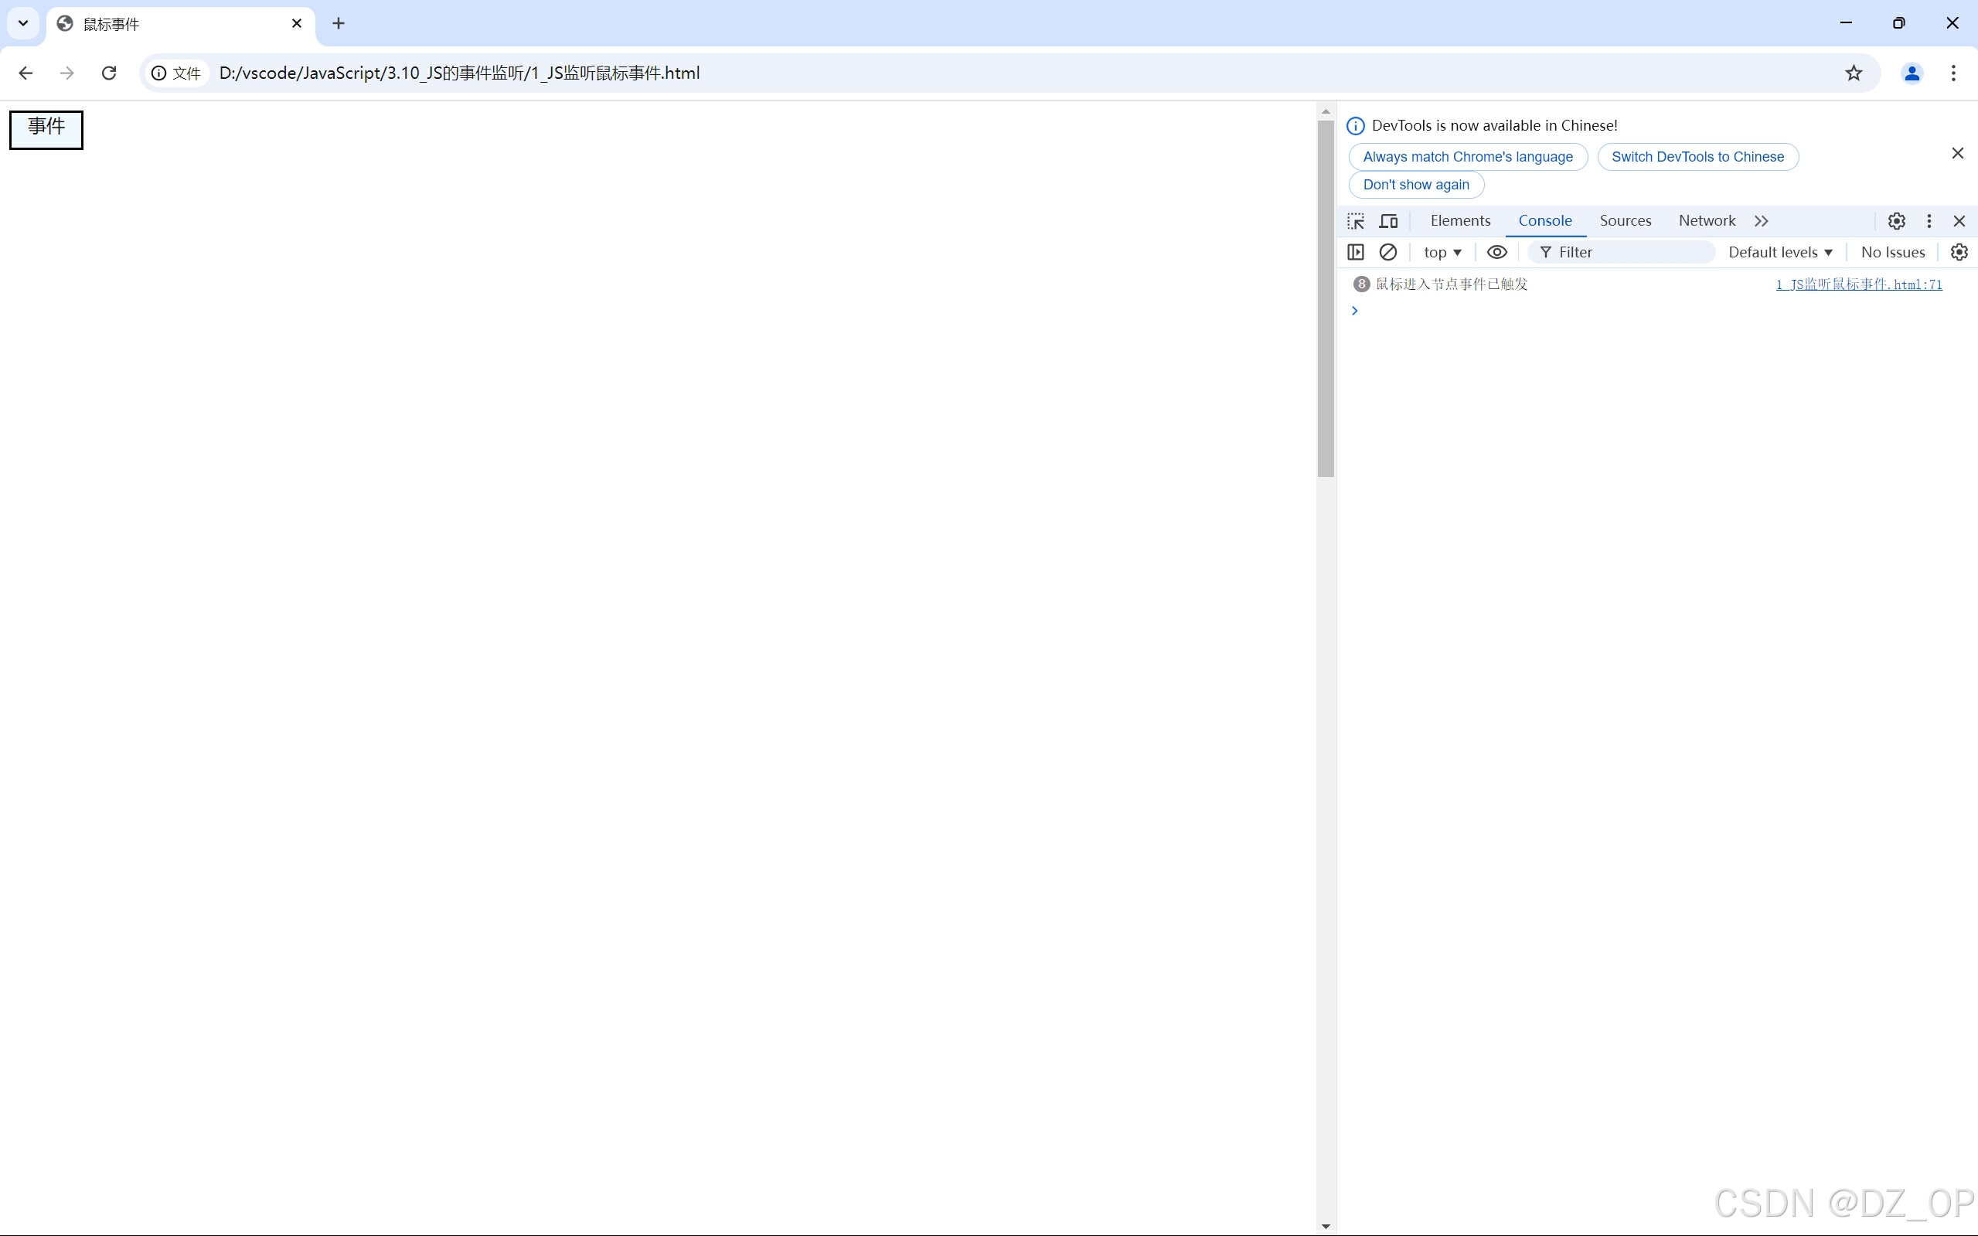
Task: Open the Default levels dropdown
Action: [x=1780, y=253]
